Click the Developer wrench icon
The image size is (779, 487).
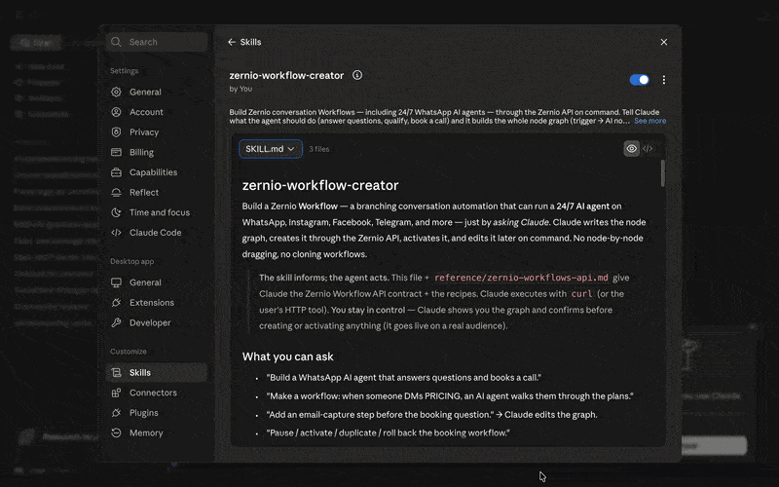point(116,322)
